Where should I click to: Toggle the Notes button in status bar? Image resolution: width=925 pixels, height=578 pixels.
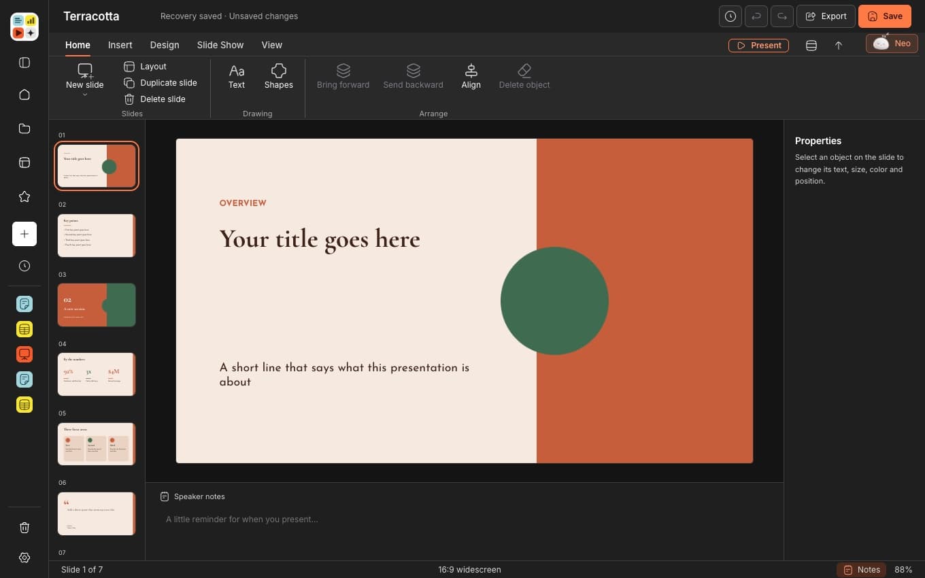[862, 570]
